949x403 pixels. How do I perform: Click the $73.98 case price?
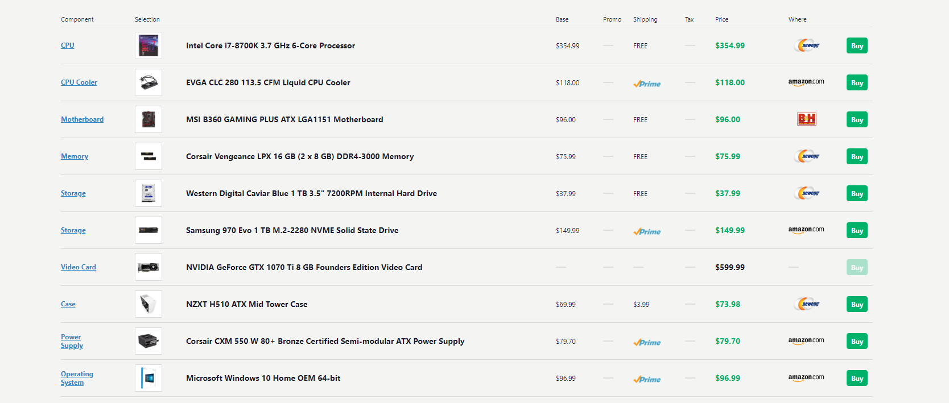pos(728,304)
